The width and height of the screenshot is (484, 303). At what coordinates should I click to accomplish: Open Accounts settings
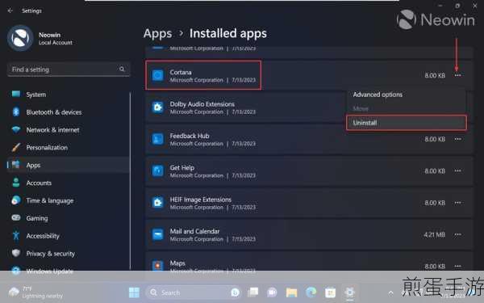pos(69,183)
